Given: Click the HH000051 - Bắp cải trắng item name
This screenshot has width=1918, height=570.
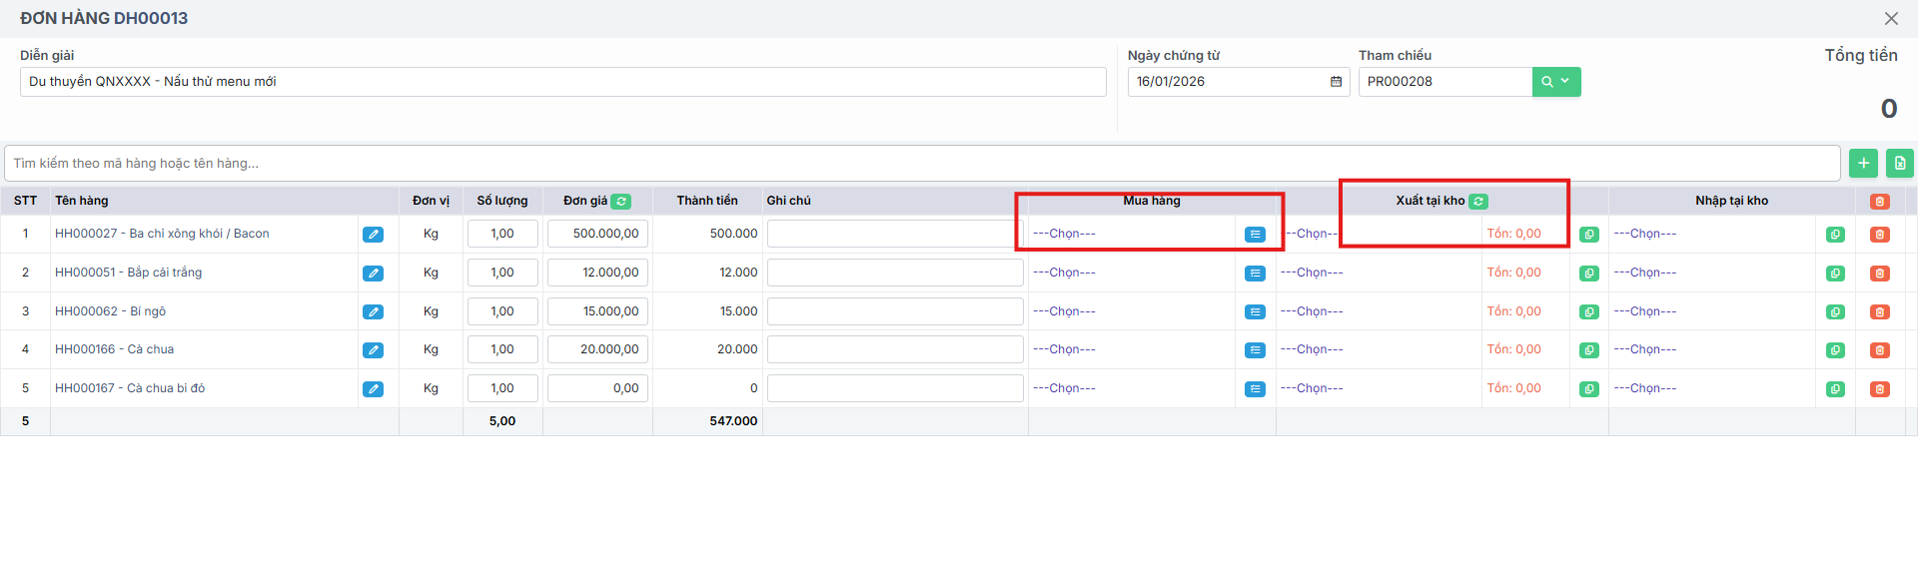Looking at the screenshot, I should (128, 273).
